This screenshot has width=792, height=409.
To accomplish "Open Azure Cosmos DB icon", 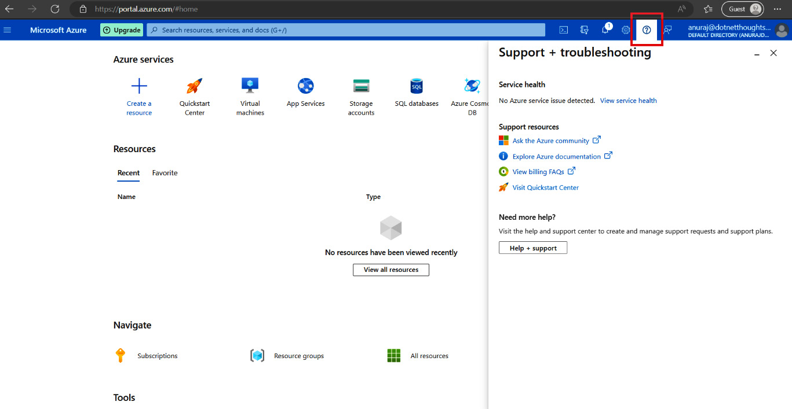I will 472,86.
